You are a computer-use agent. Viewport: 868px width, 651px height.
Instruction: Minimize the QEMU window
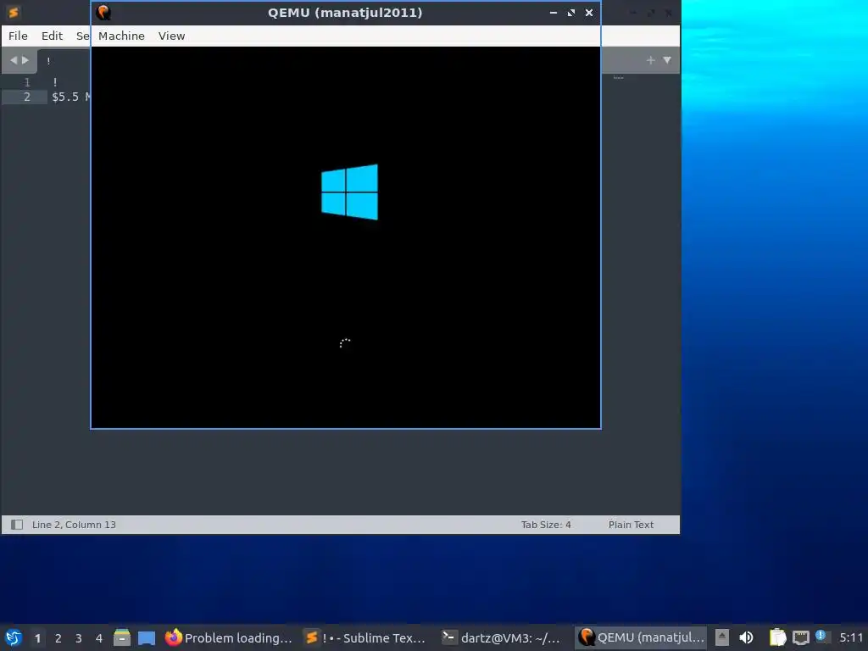(x=553, y=12)
